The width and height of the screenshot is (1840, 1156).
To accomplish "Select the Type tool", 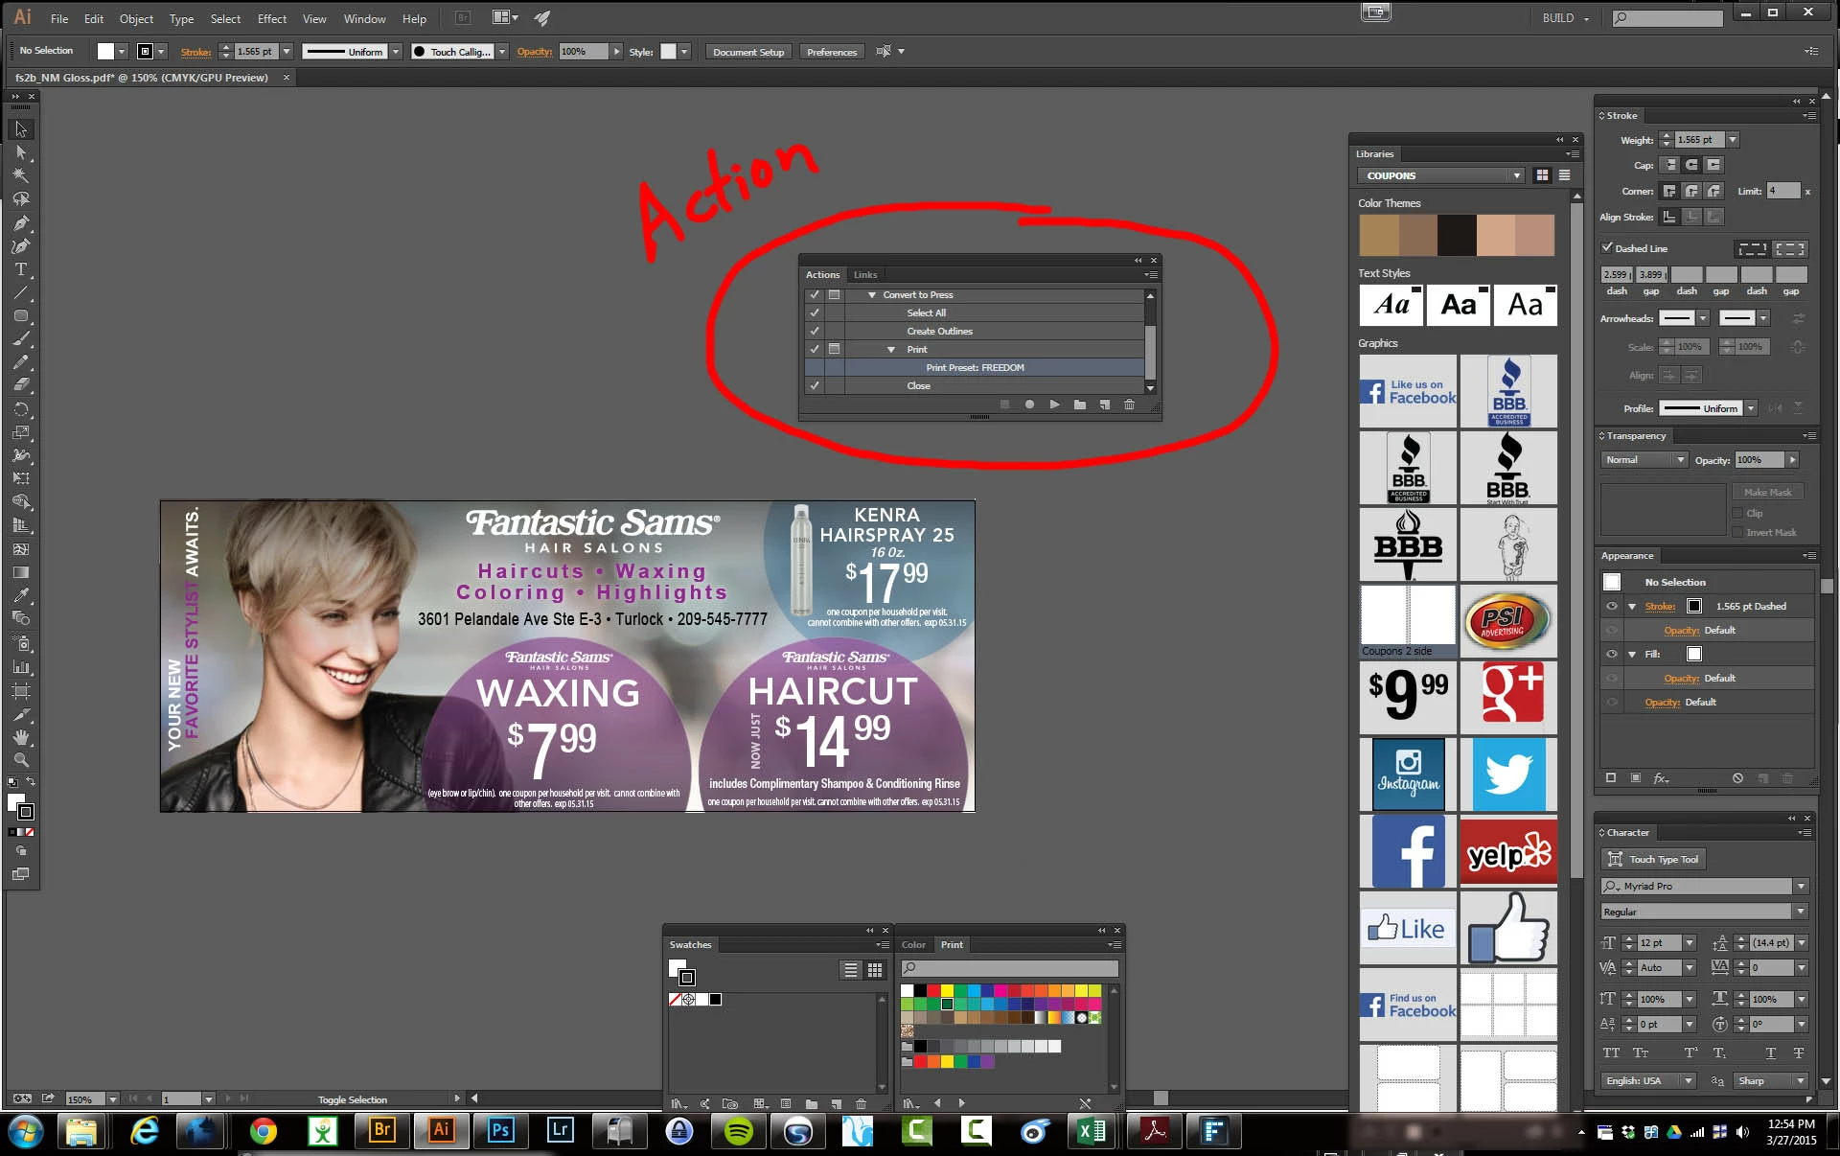I will pyautogui.click(x=21, y=270).
